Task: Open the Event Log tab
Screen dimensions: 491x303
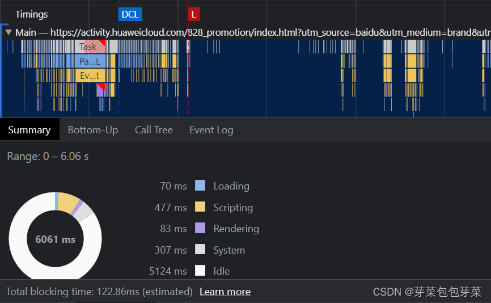Action: (211, 130)
